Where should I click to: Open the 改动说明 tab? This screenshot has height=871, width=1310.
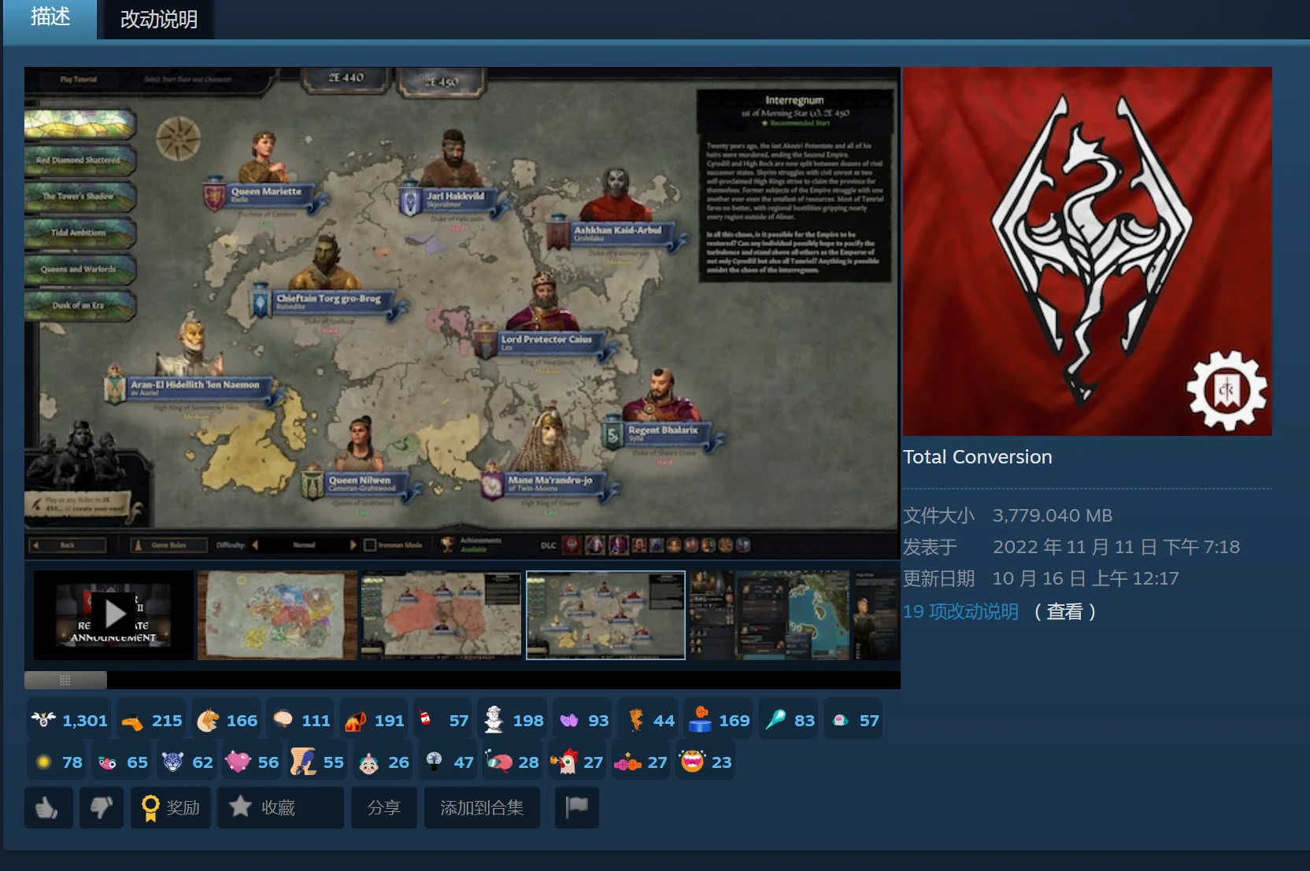tap(158, 19)
